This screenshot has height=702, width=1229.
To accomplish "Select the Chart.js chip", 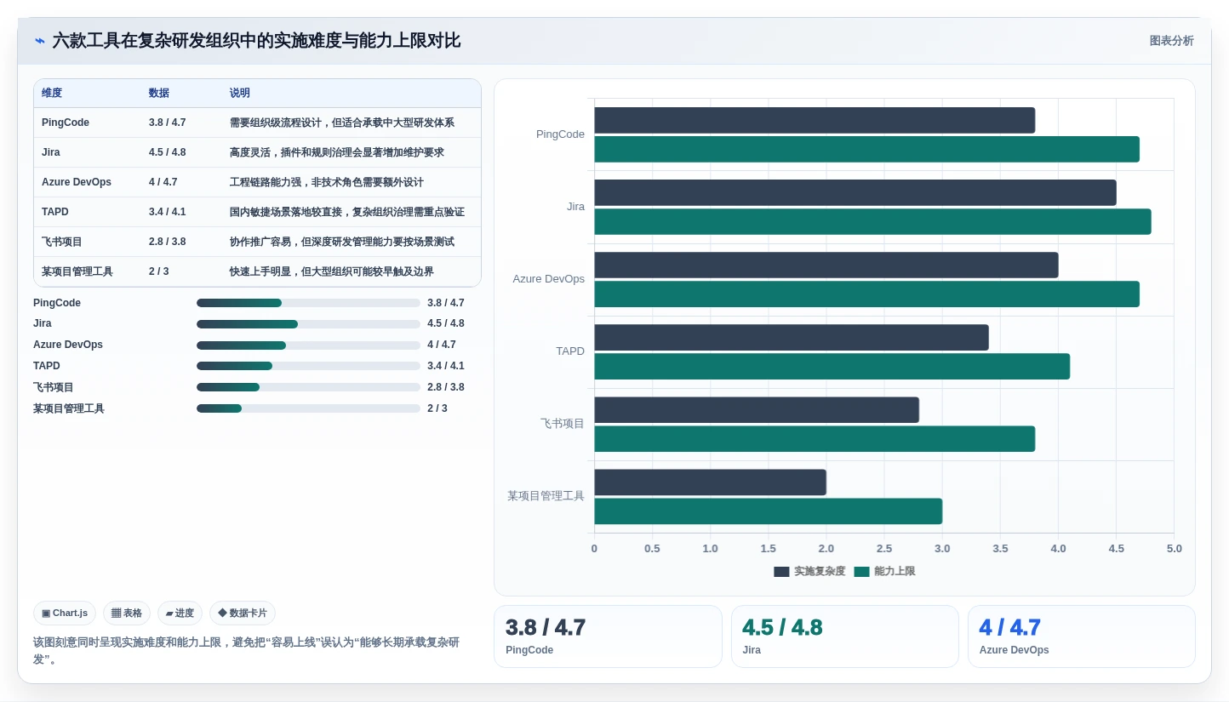I will [x=65, y=613].
